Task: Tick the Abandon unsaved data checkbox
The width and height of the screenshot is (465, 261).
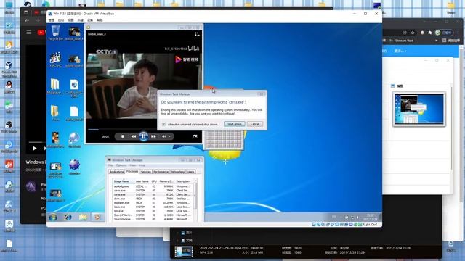Action: coord(163,124)
